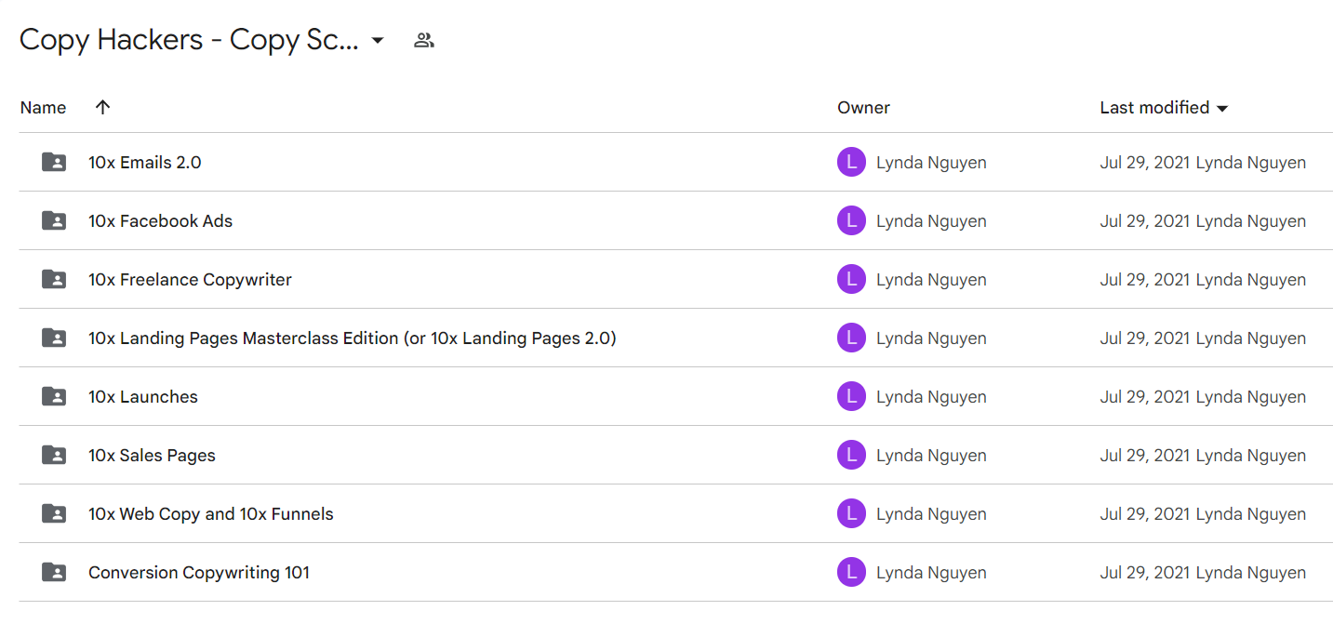Click owner name Lynda Nguyen in Conversion Copywriting 101 row

931,573
